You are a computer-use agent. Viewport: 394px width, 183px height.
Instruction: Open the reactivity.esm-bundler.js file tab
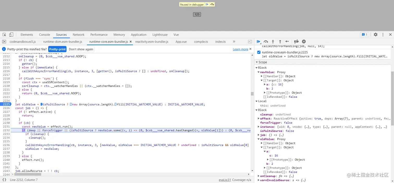pyautogui.click(x=152, y=42)
